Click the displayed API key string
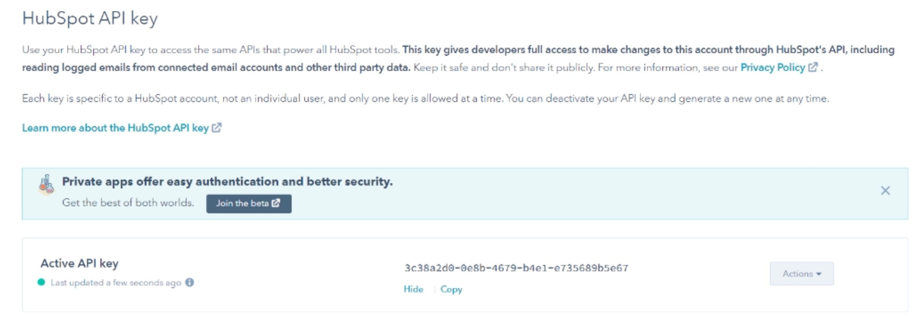Image resolution: width=921 pixels, height=331 pixels. click(x=516, y=268)
